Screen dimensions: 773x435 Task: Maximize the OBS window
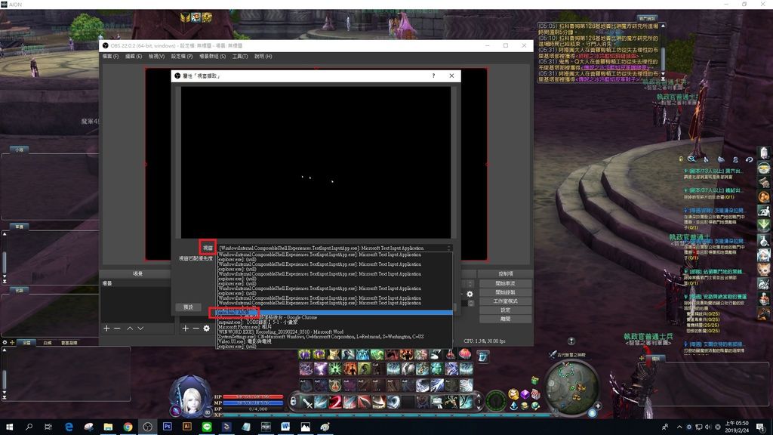pyautogui.click(x=505, y=45)
